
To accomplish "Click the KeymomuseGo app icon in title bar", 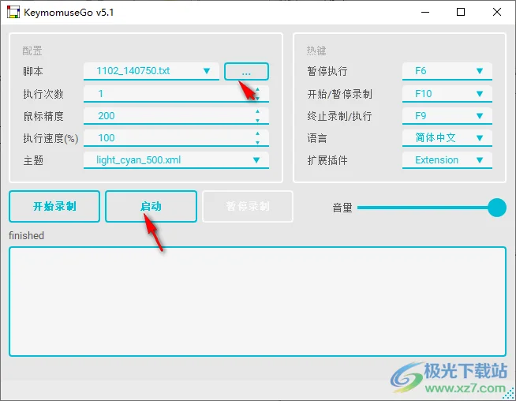I will click(x=13, y=12).
